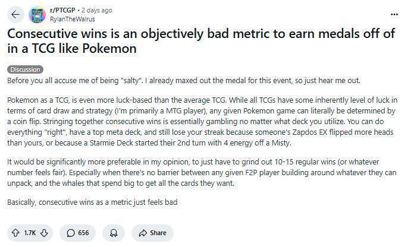The image size is (408, 247).
Task: Click the 656 comments count
Action: pos(83,233)
